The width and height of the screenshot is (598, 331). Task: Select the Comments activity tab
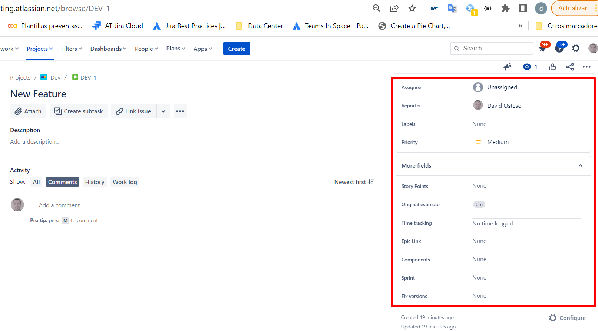pos(62,182)
